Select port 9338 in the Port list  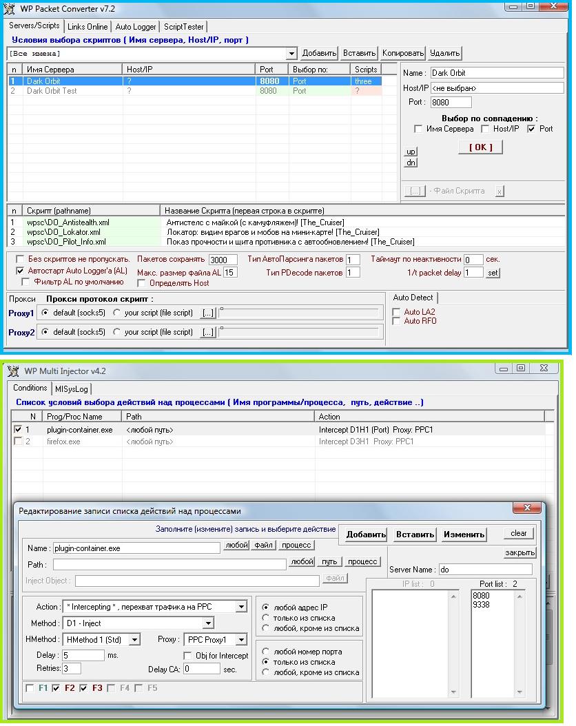click(481, 605)
